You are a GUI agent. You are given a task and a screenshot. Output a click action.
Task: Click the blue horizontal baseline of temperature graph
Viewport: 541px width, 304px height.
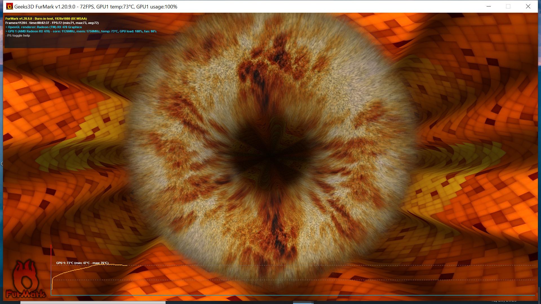point(282,295)
